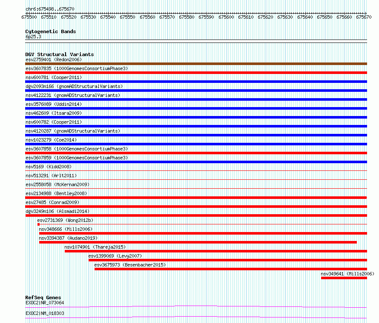Open gene EXOC2|NR_073064 label
Viewport: 379px width, 323px height.
pyautogui.click(x=45, y=303)
